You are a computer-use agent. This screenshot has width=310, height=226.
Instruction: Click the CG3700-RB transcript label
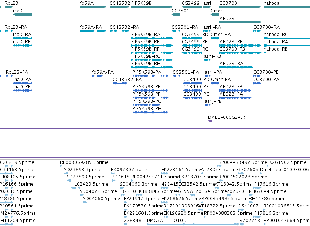pyautogui.click(x=232, y=49)
